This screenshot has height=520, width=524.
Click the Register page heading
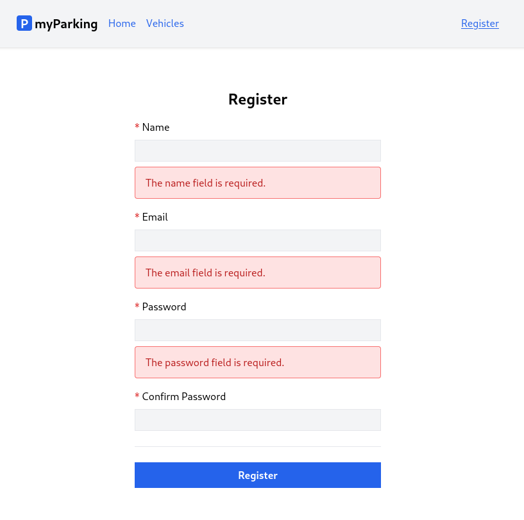(x=258, y=99)
